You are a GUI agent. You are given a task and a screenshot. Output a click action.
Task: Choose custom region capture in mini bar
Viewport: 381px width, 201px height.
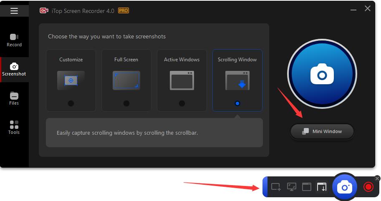click(276, 187)
